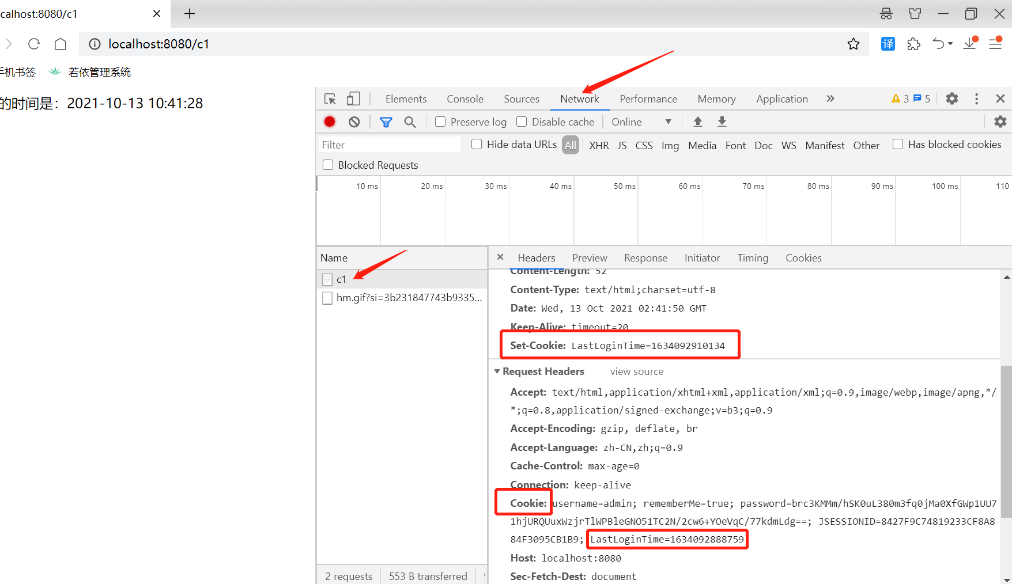Toggle the device toolbar in DevTools

[353, 99]
